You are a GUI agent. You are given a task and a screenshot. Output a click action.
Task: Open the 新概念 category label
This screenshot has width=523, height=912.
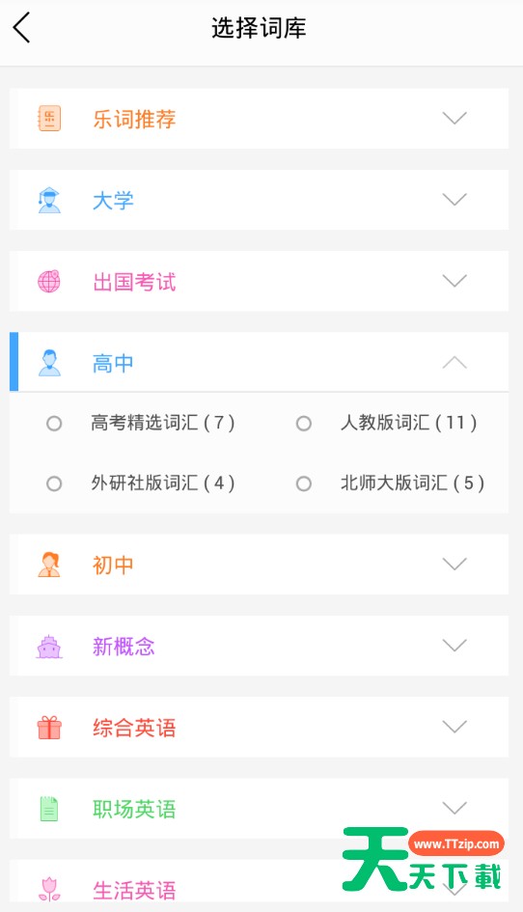pyautogui.click(x=124, y=647)
